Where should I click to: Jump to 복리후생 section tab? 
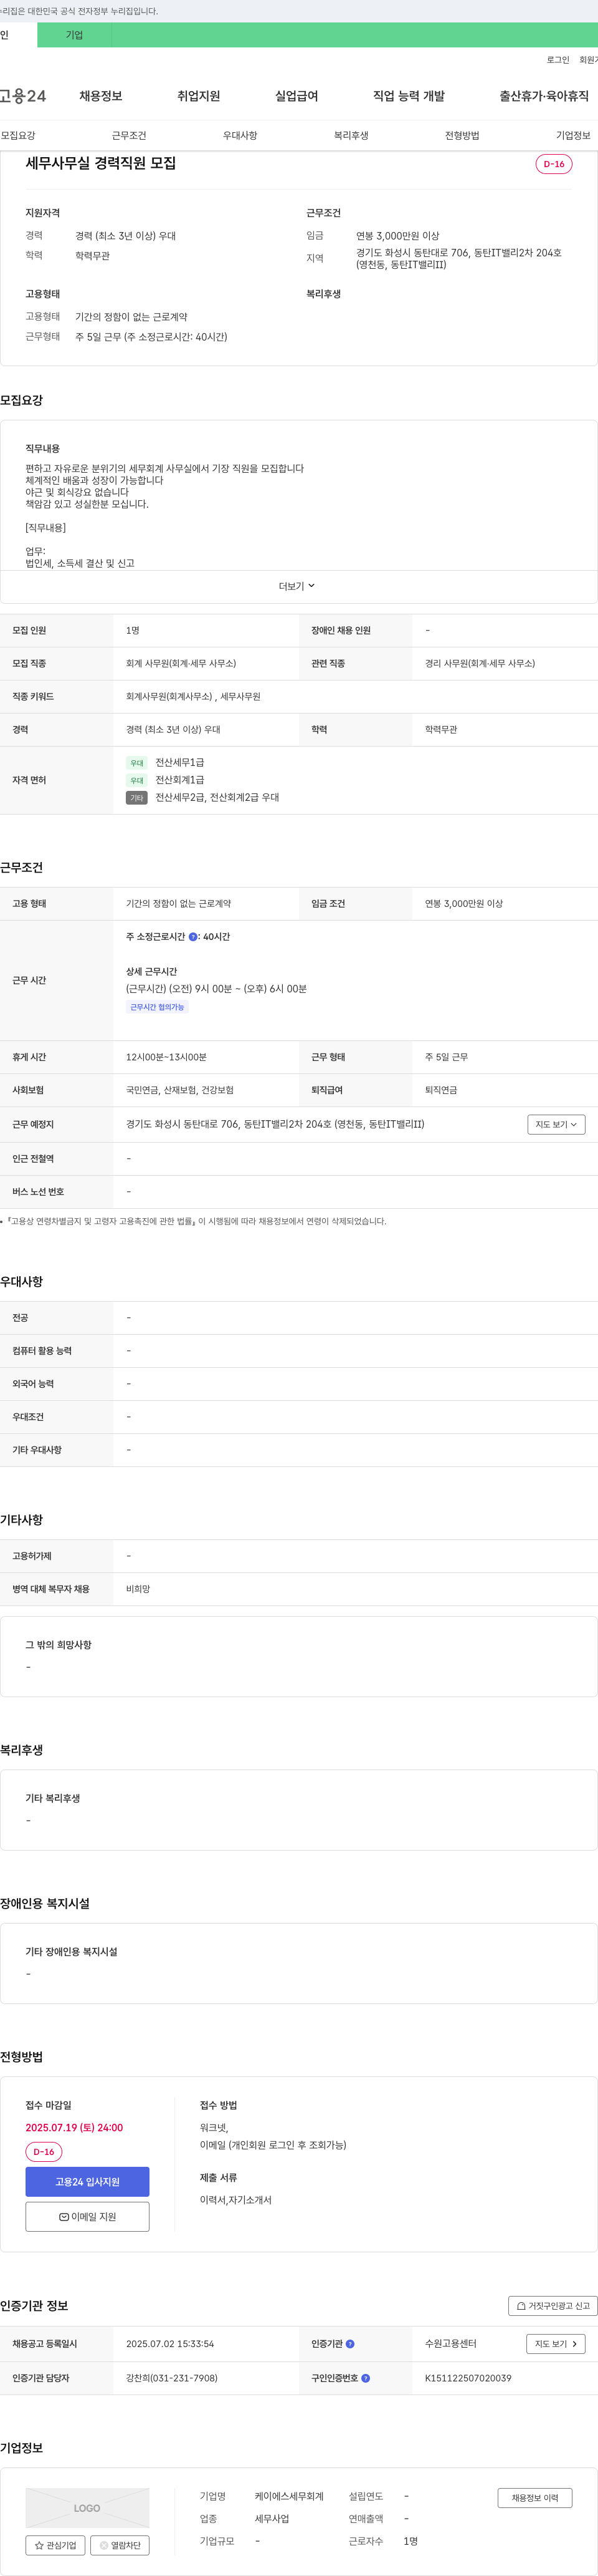click(x=351, y=136)
